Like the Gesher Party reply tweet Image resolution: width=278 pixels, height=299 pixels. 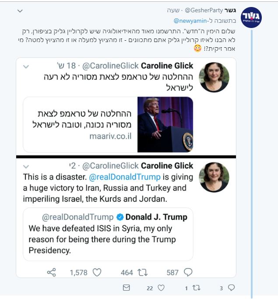pos(161,288)
